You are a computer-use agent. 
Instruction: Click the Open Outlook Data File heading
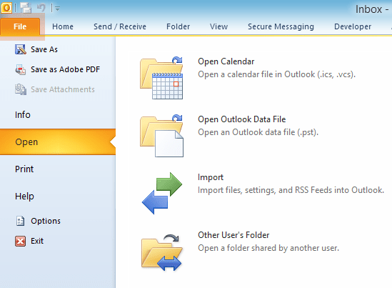coord(242,119)
